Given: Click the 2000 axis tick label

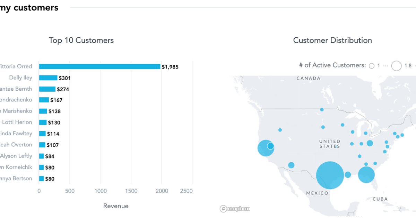Looking at the screenshot, I should point(162,191).
